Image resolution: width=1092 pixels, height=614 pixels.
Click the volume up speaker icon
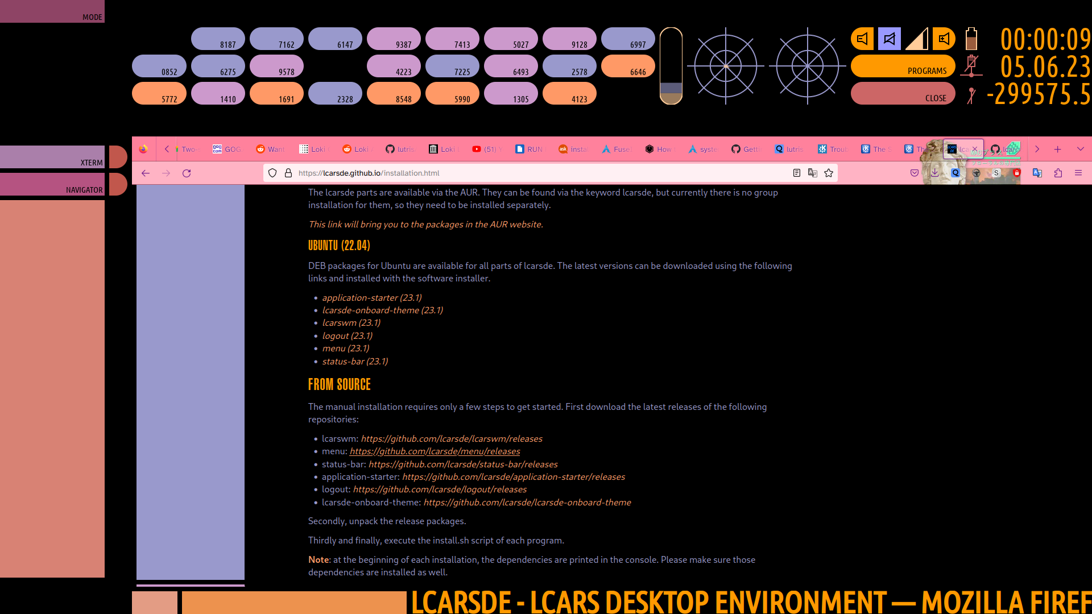click(944, 39)
